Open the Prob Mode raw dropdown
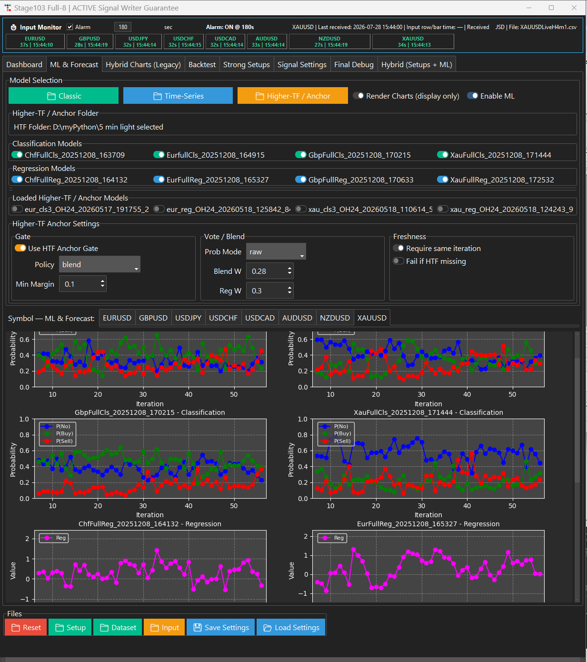 [x=276, y=251]
